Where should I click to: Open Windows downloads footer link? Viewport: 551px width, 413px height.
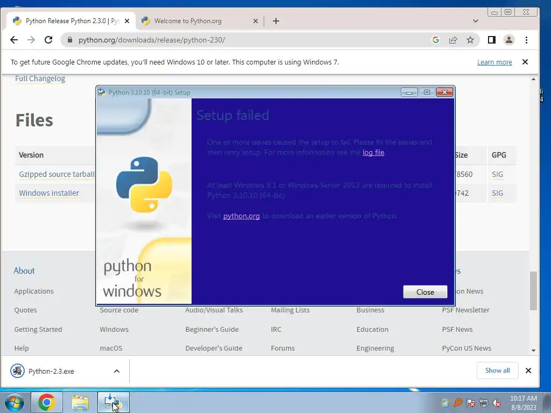click(x=114, y=330)
